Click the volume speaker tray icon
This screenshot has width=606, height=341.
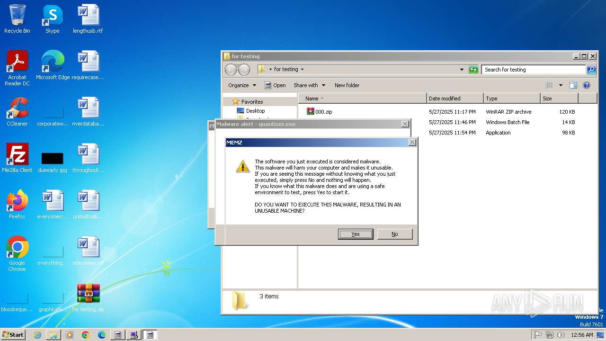[561, 335]
